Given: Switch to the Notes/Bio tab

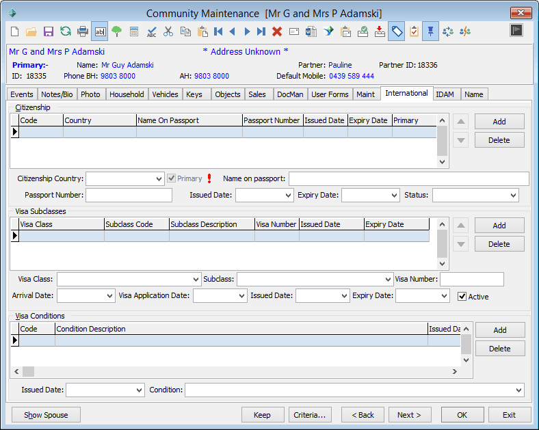Looking at the screenshot, I should tap(57, 94).
